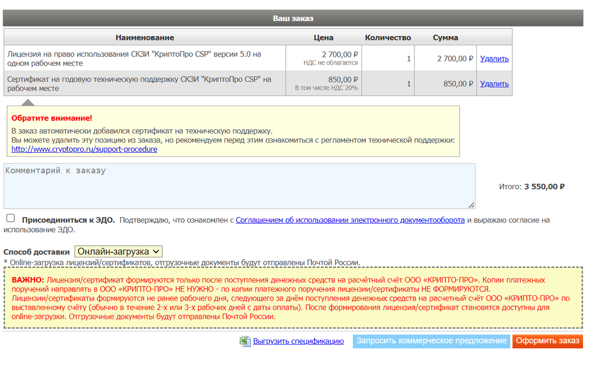Click the support certificate name text

[x=139, y=84]
